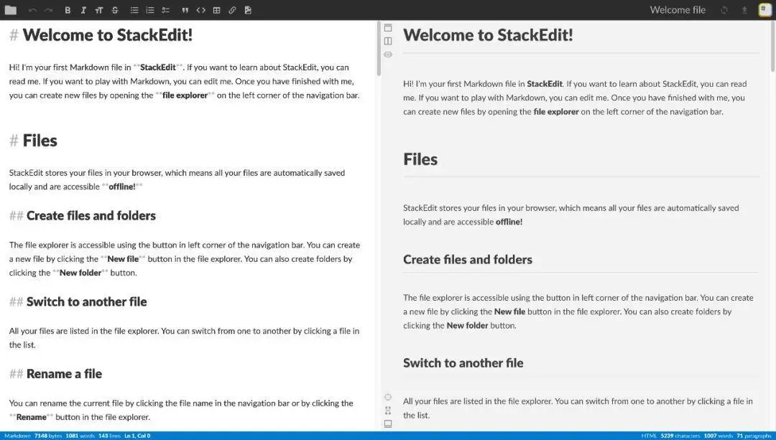The width and height of the screenshot is (776, 440).
Task: Toggle reader mode with the eye icon
Action: 388,54
